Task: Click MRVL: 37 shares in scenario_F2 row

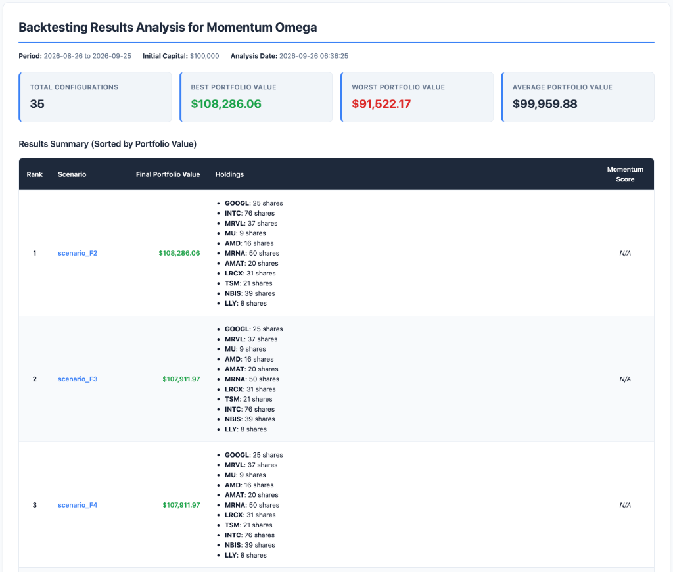Action: 251,224
